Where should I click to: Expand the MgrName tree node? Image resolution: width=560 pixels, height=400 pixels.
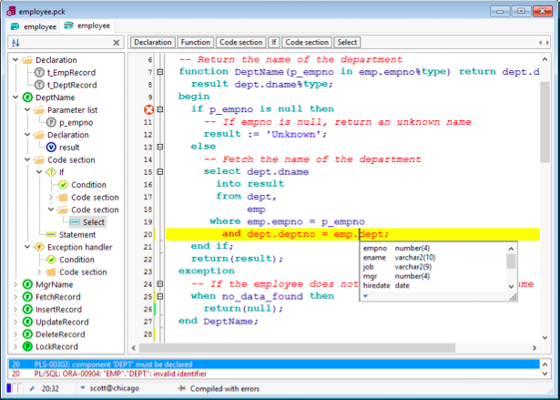point(15,284)
